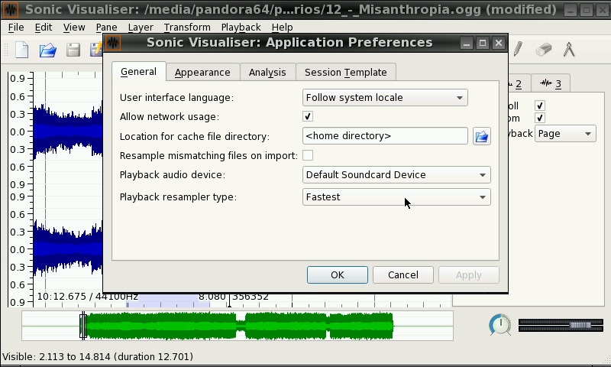Screen dimensions: 611x367
Task: Open the Page follow-playback dropdown
Action: tap(565, 134)
